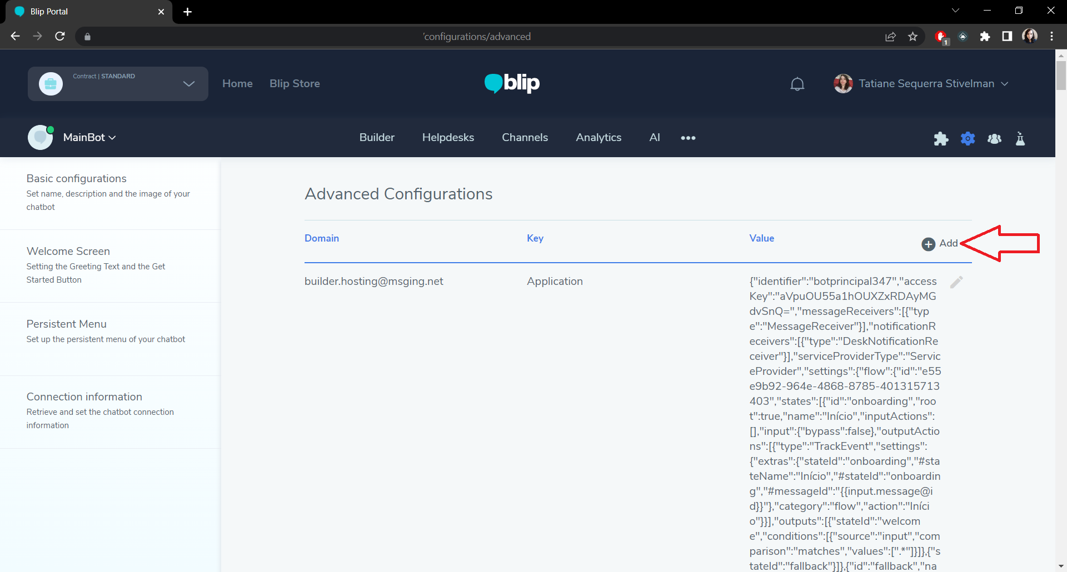Add a new advanced configuration
The width and height of the screenshot is (1067, 572).
tap(940, 244)
